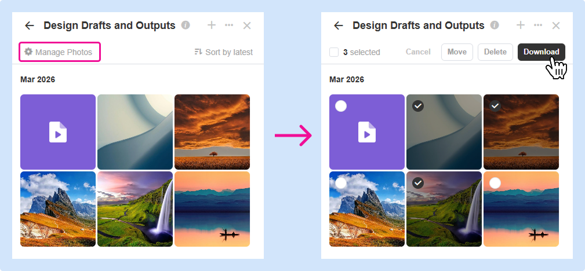
Task: Click the Download button
Action: [541, 52]
